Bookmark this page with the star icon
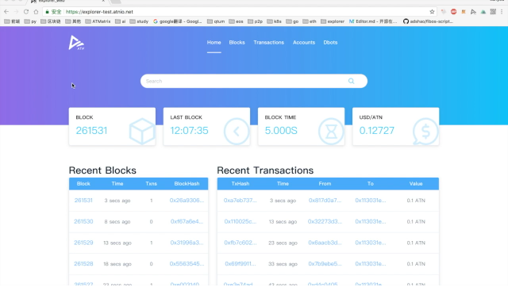Screen dimensions: 508x287 tap(432, 12)
